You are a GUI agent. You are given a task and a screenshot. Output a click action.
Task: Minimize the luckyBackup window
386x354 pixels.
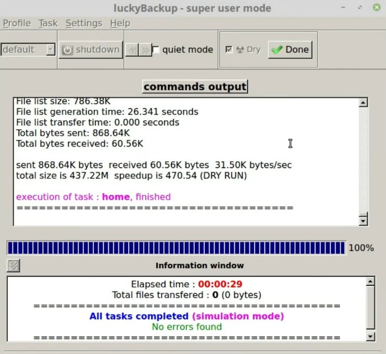point(343,7)
